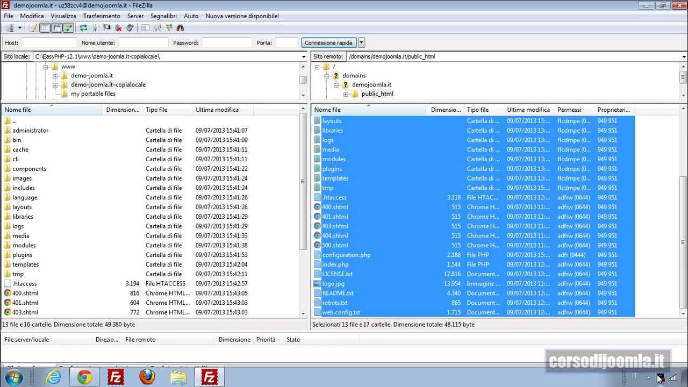Sort local list by Ultima modifica header

coord(223,110)
